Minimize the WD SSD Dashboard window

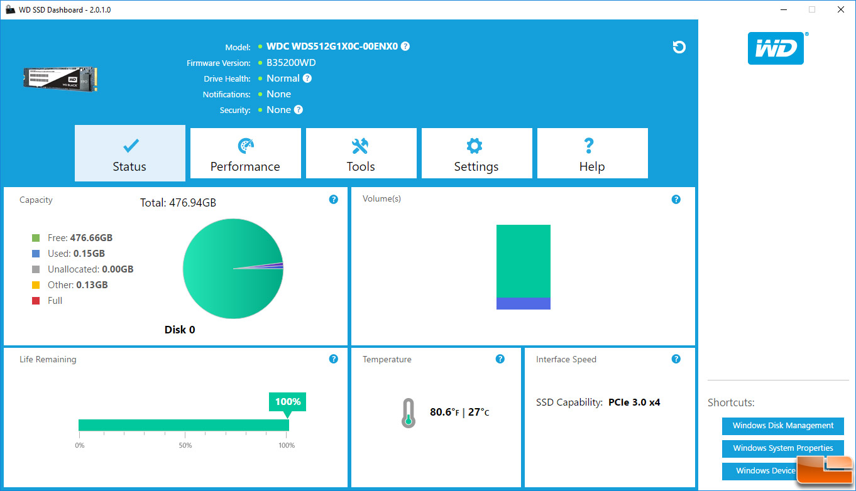(784, 9)
